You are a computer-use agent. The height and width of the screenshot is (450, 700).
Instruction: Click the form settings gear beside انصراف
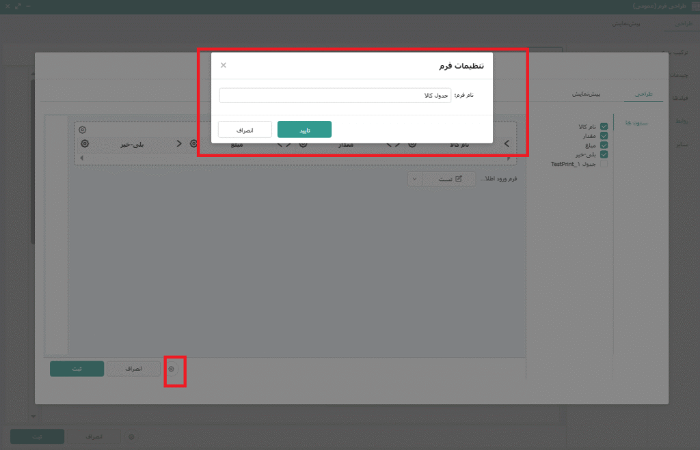(172, 369)
